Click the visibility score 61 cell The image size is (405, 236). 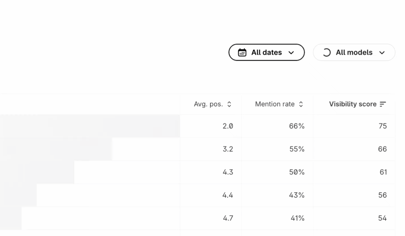(383, 172)
